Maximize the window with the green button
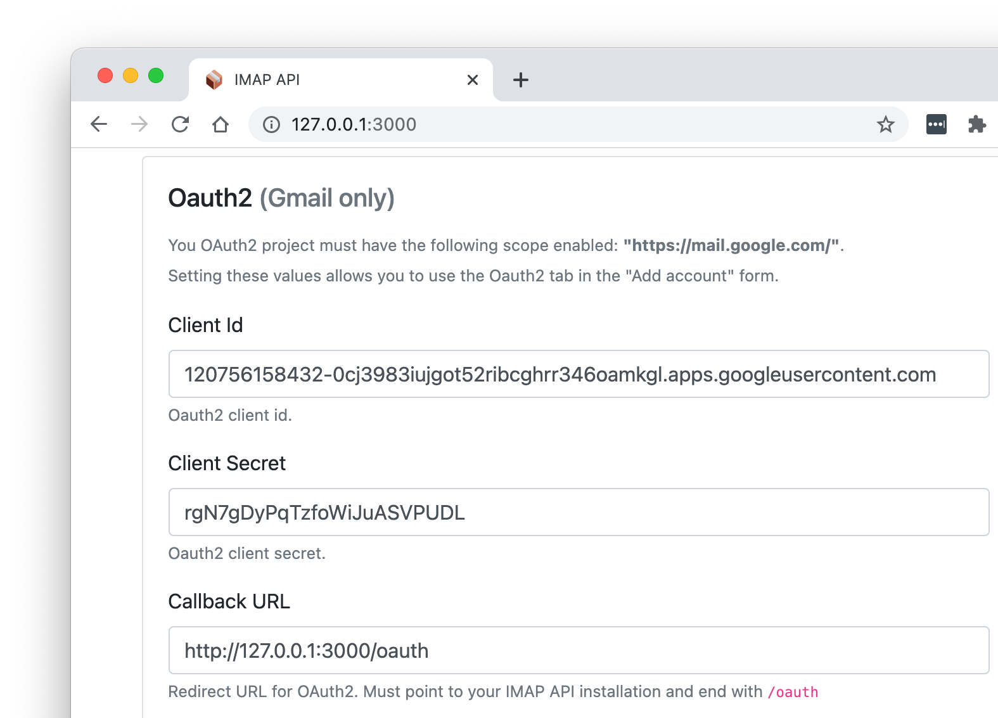 click(156, 75)
